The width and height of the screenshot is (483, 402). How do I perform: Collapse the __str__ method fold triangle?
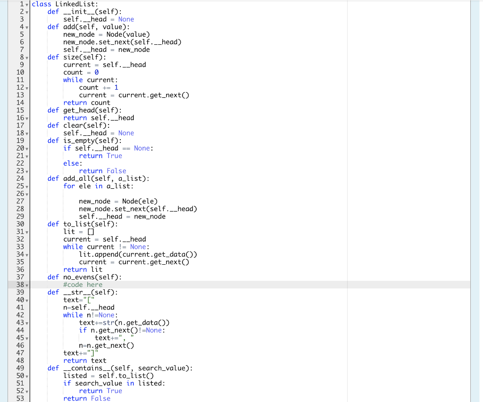27,300
